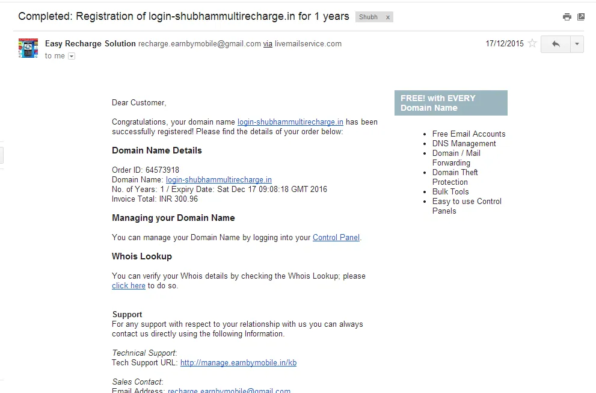Star this email from 17/12/2015
The width and height of the screenshot is (596, 393).
[532, 43]
